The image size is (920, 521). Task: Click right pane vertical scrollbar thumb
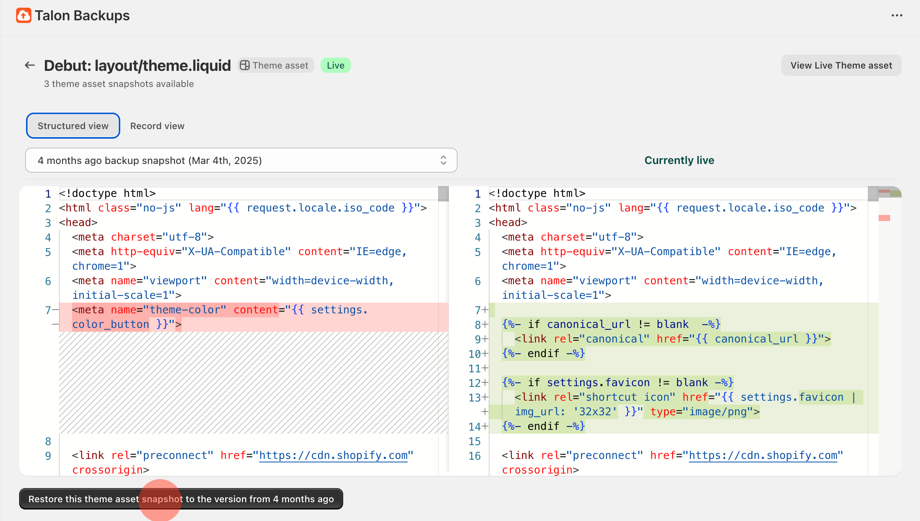873,194
